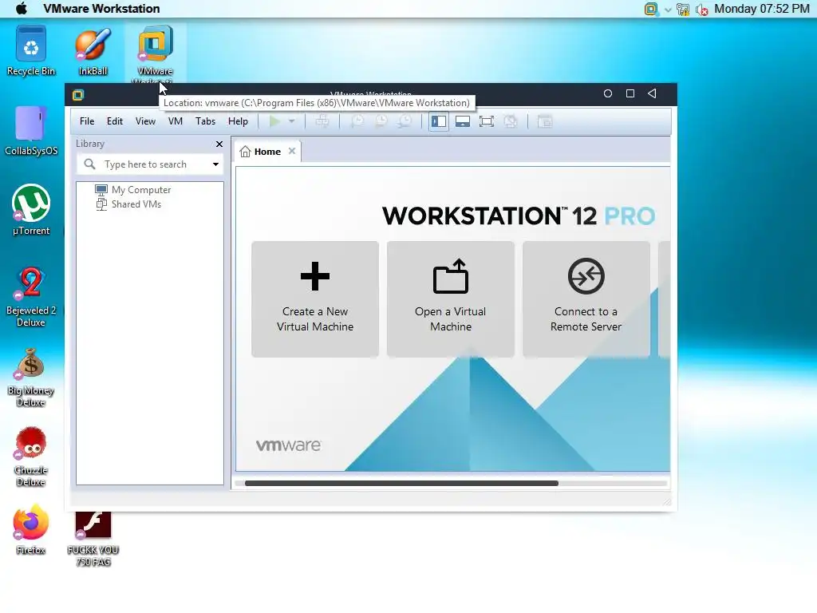Viewport: 817px width, 613px height.
Task: Open the Library search dropdown arrow
Action: tap(215, 164)
